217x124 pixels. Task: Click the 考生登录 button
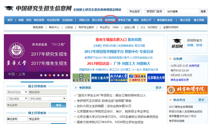click(135, 12)
